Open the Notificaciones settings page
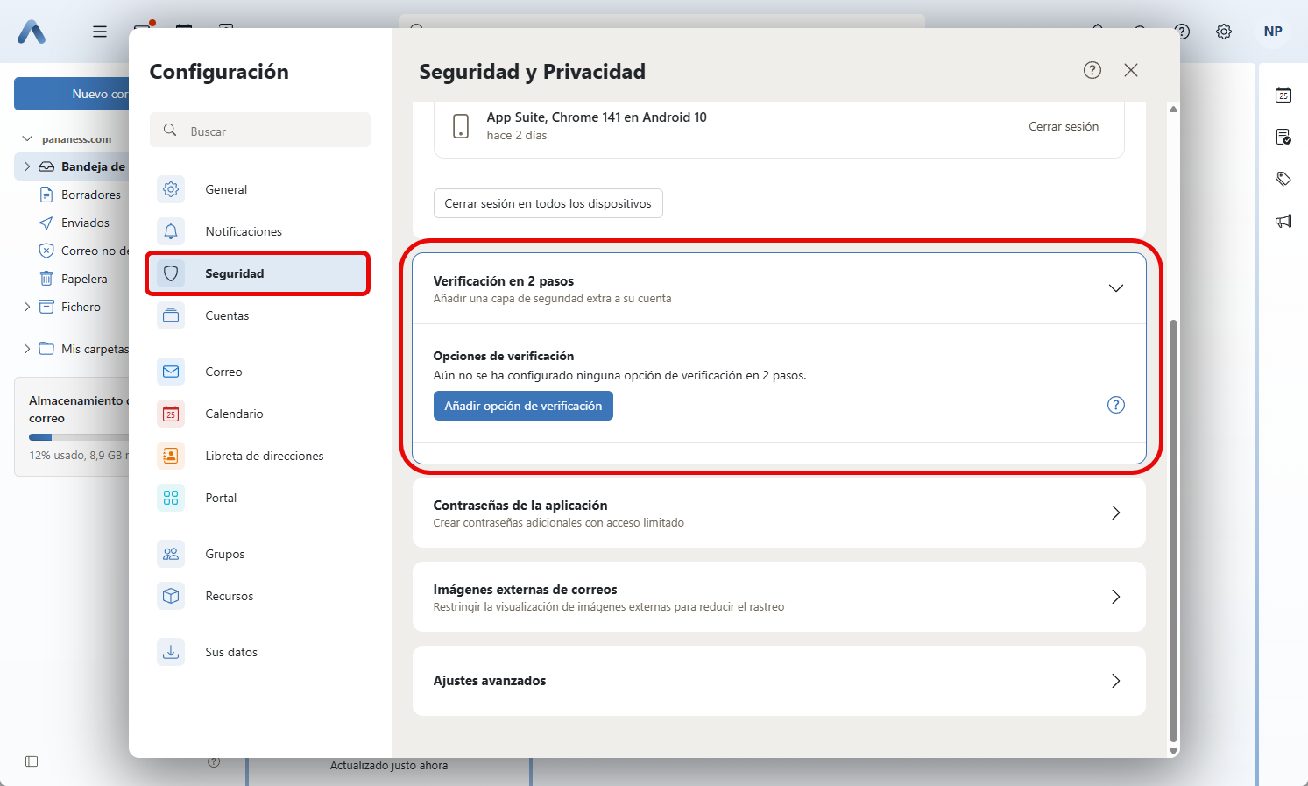 [x=244, y=231]
